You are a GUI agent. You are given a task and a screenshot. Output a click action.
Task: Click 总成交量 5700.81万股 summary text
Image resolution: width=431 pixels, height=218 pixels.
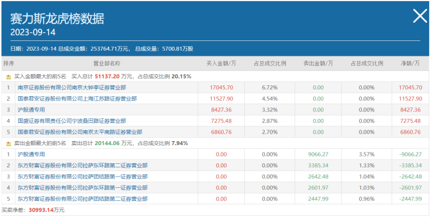click(164, 49)
